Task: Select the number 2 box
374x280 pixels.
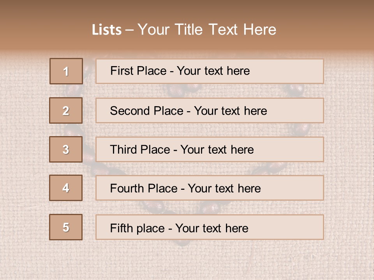Action: (66, 110)
